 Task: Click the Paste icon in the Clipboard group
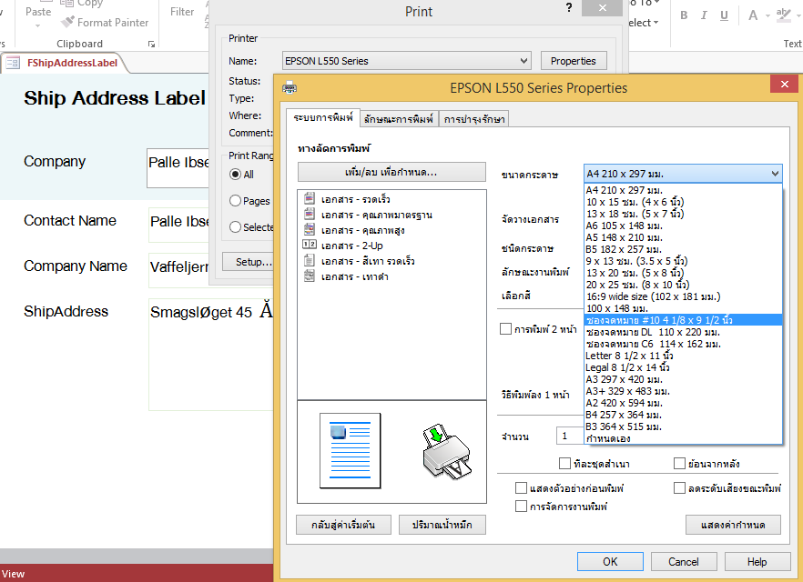pyautogui.click(x=36, y=12)
